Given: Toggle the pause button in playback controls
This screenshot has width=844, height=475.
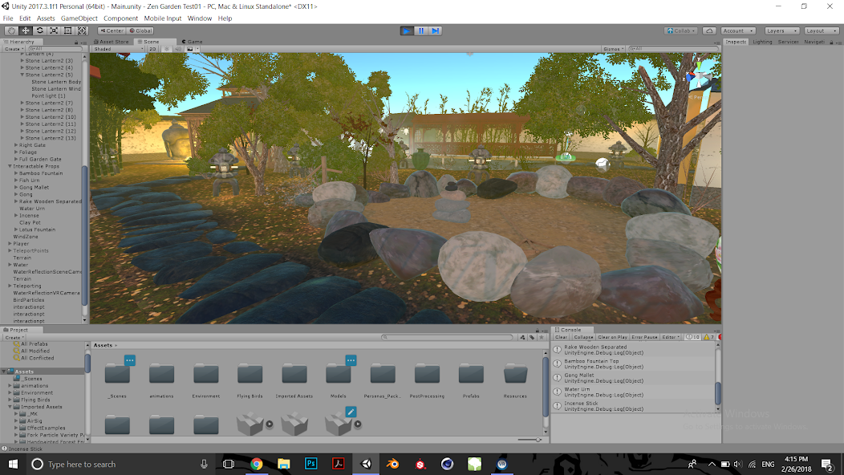Looking at the screenshot, I should pyautogui.click(x=420, y=30).
